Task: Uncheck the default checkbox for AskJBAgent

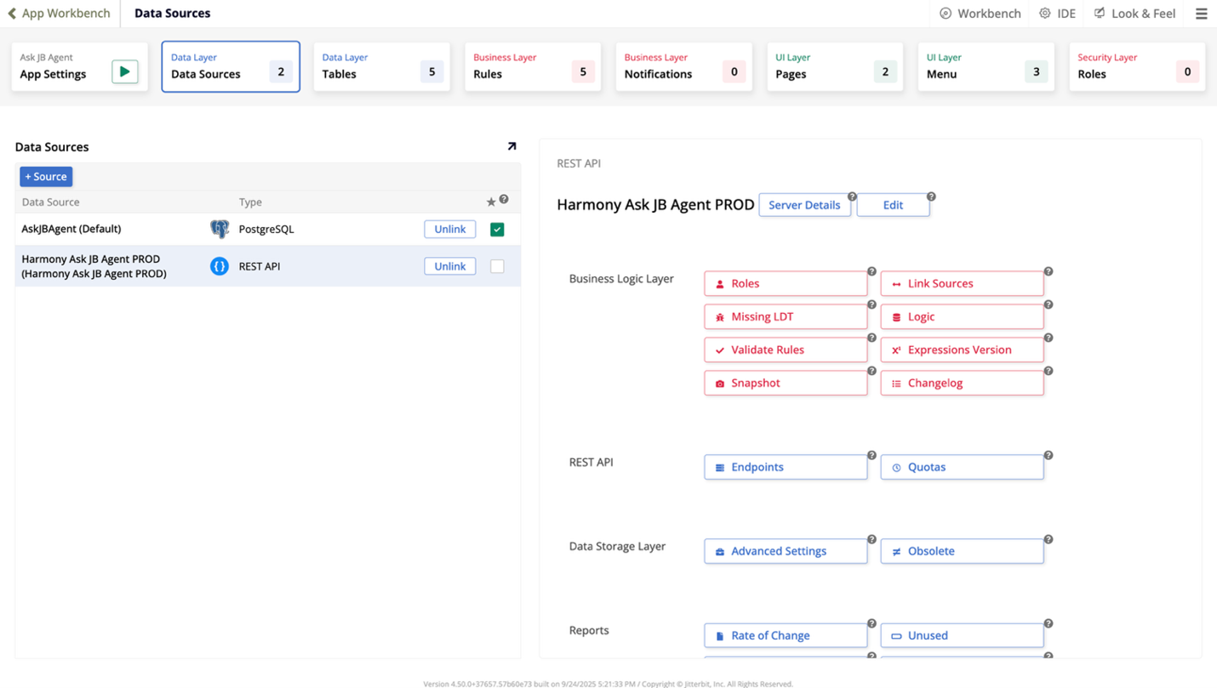Action: coord(497,230)
